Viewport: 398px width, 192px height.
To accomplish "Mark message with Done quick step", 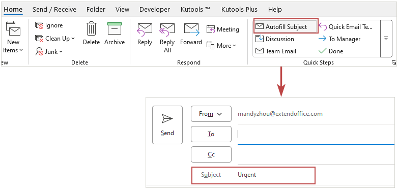I will click(x=330, y=51).
